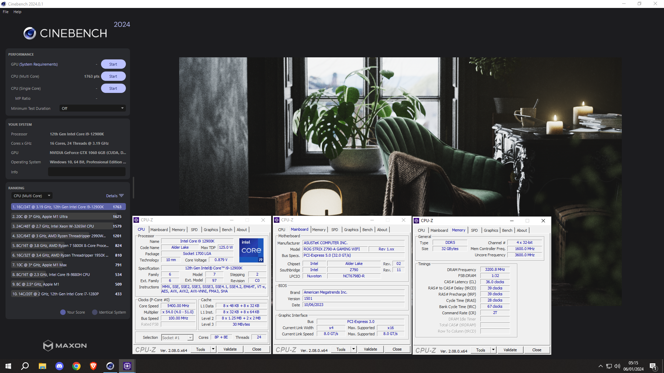Click CPU-Z icon in first window title
Viewport: 664px width, 373px height.
pos(136,220)
